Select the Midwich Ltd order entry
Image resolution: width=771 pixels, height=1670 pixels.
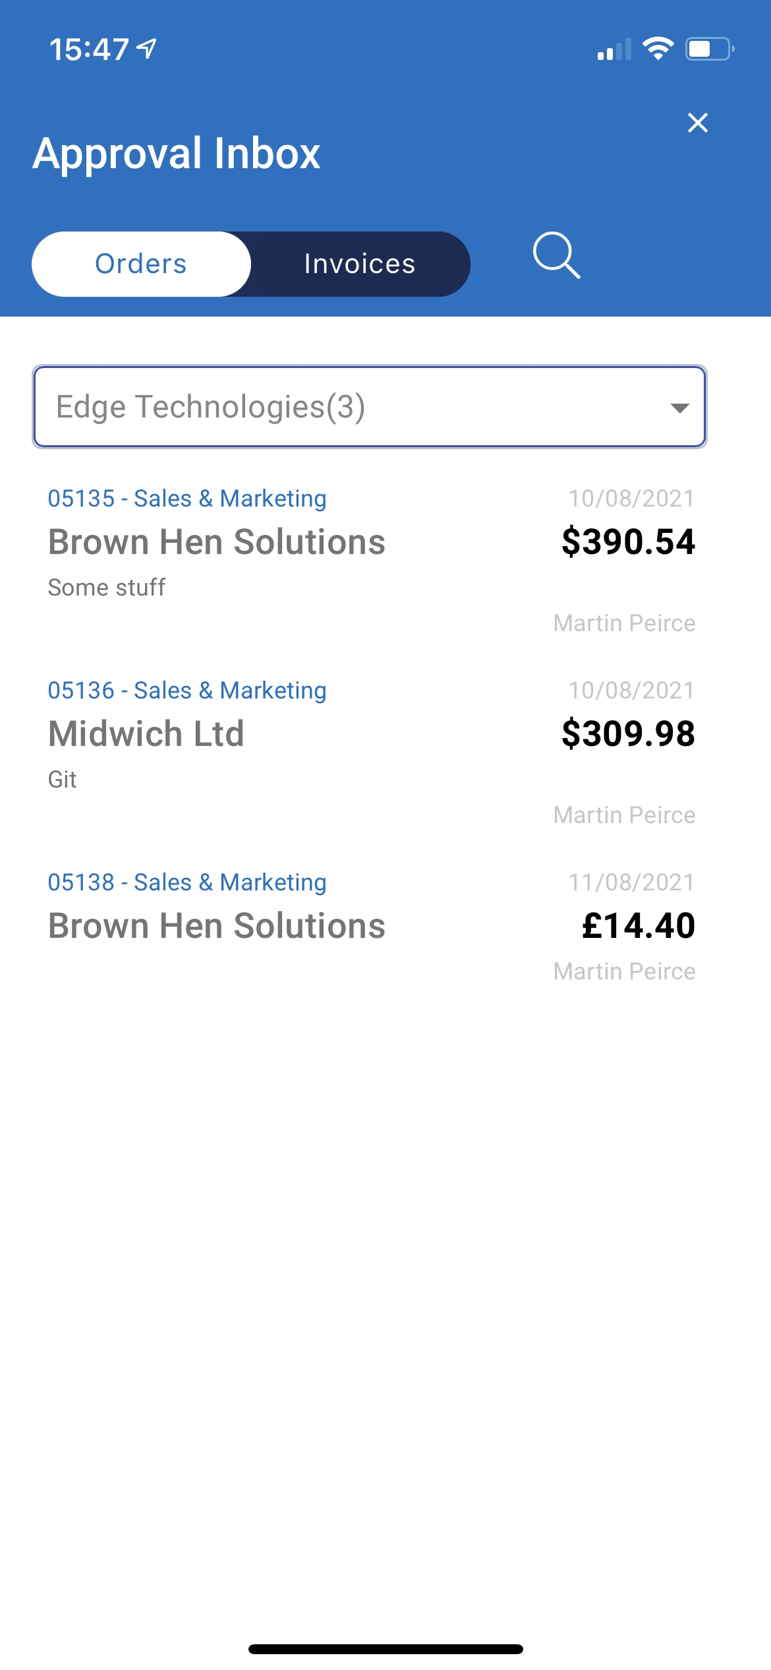tap(371, 753)
